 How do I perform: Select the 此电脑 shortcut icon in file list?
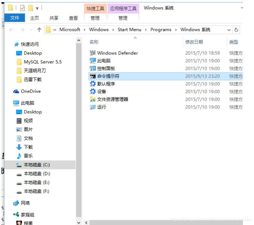pos(93,61)
